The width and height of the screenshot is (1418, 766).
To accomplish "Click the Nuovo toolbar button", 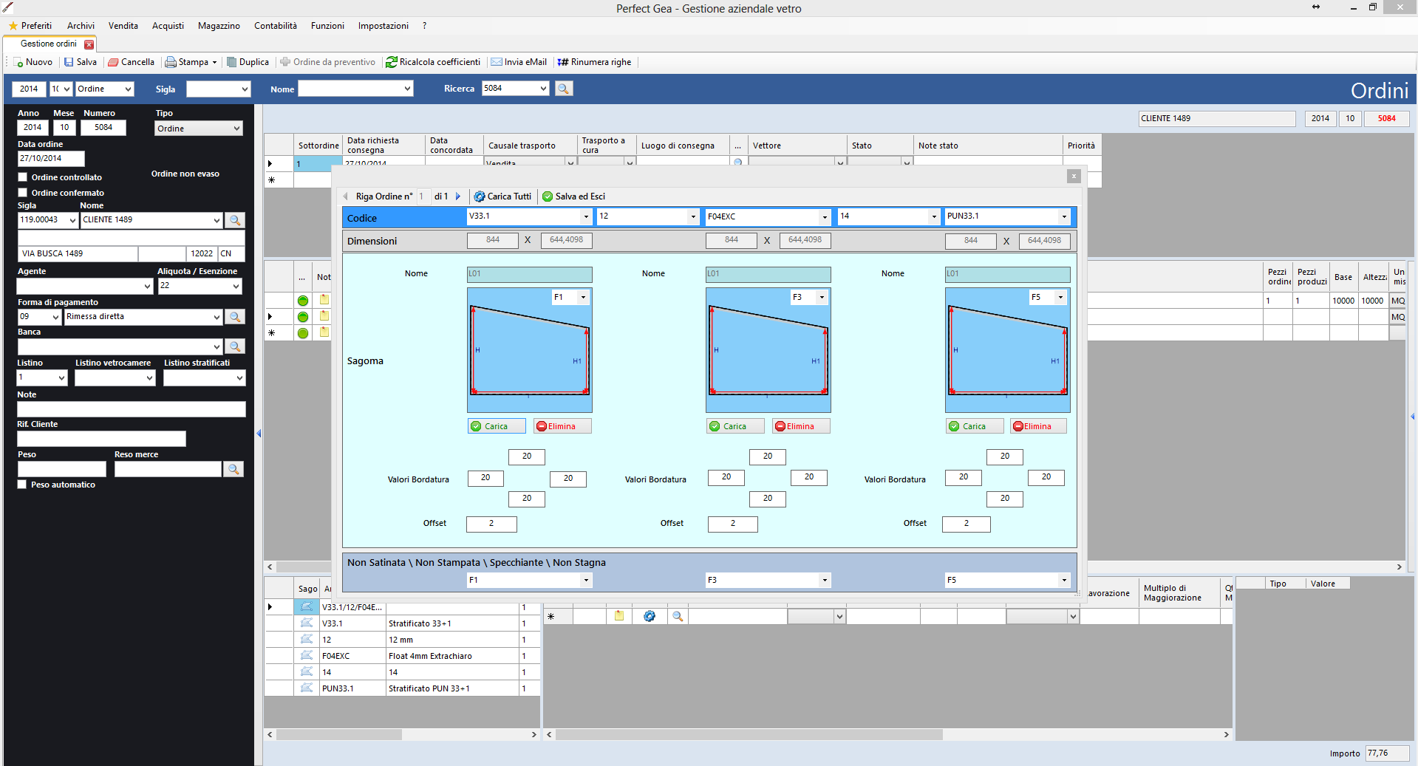I will 33,62.
